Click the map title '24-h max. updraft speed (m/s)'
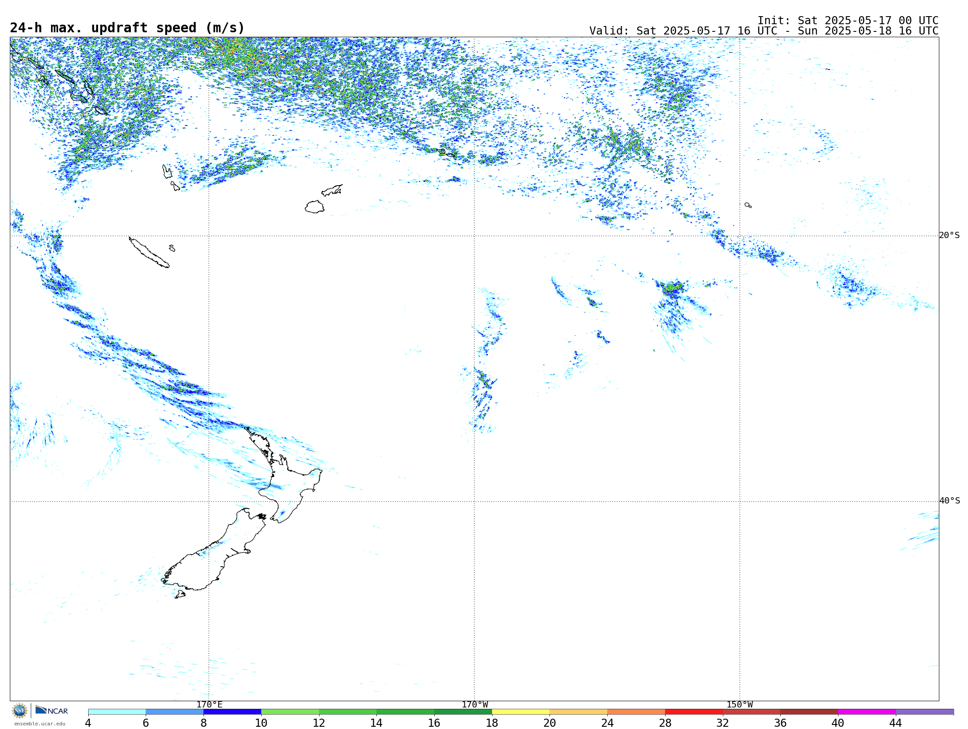Screen dimensions: 968x729 click(127, 28)
